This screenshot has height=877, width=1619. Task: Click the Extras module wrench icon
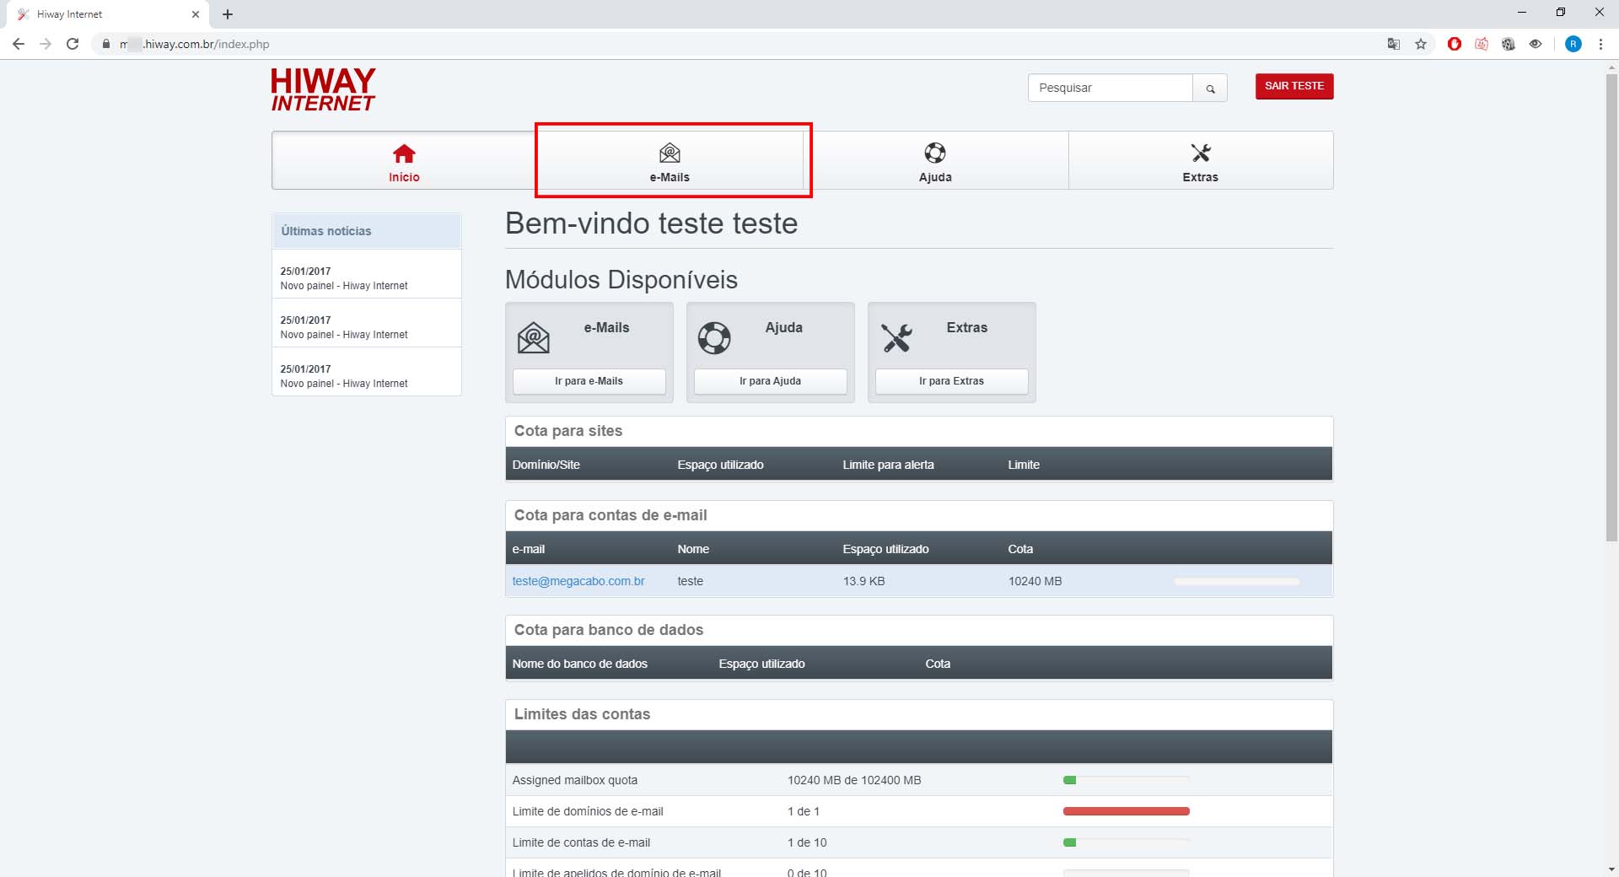click(x=896, y=337)
